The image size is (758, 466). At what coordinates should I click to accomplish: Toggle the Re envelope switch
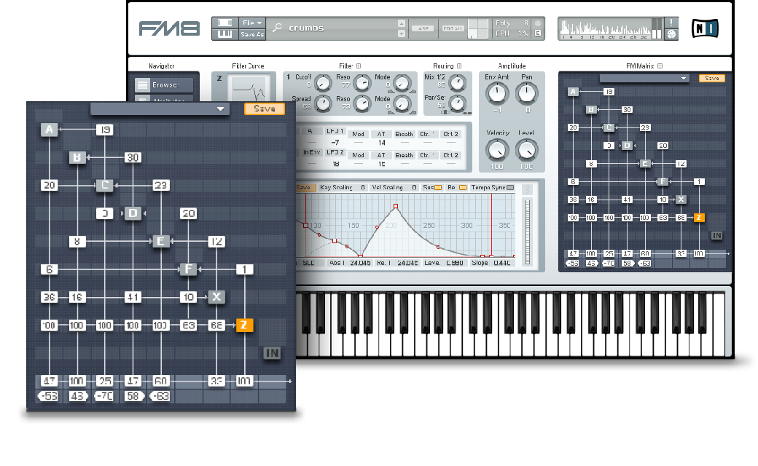pos(463,187)
